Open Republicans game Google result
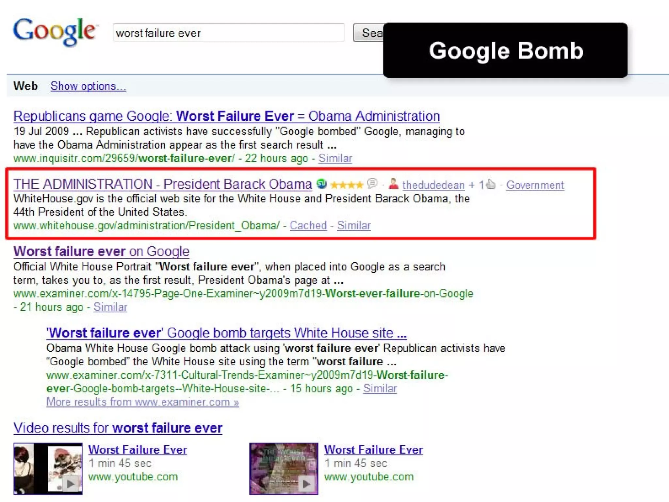 (226, 116)
